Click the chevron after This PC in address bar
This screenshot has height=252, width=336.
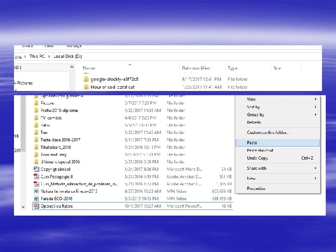[x=49, y=56]
